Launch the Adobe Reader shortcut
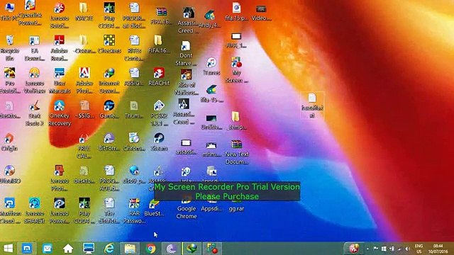 tap(59, 48)
